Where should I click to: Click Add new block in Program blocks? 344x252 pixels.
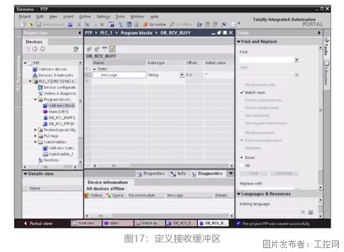pos(61,105)
